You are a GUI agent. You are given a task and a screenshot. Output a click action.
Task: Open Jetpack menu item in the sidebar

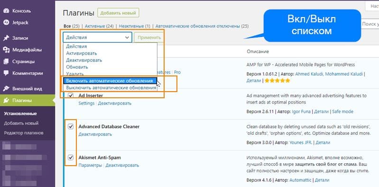click(x=20, y=22)
